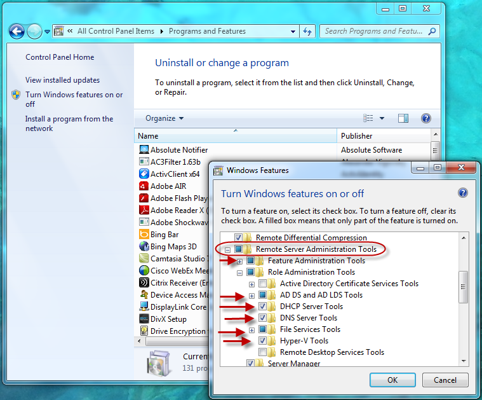Expand the Feature Administration Tools node
This screenshot has height=400, width=482.
point(240,261)
